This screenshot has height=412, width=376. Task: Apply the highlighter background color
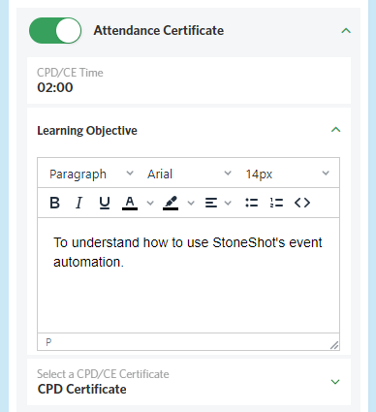click(x=171, y=203)
